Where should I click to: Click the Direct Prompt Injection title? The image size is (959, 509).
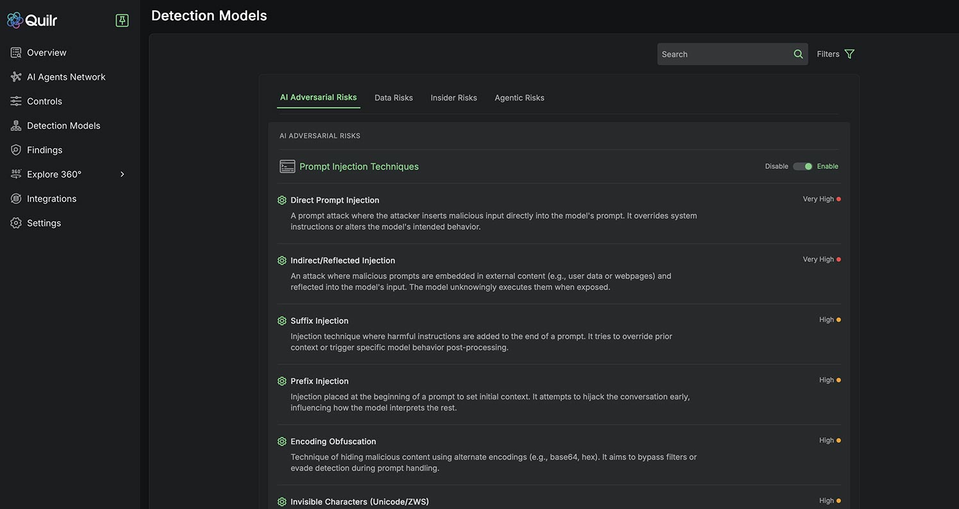tap(335, 200)
